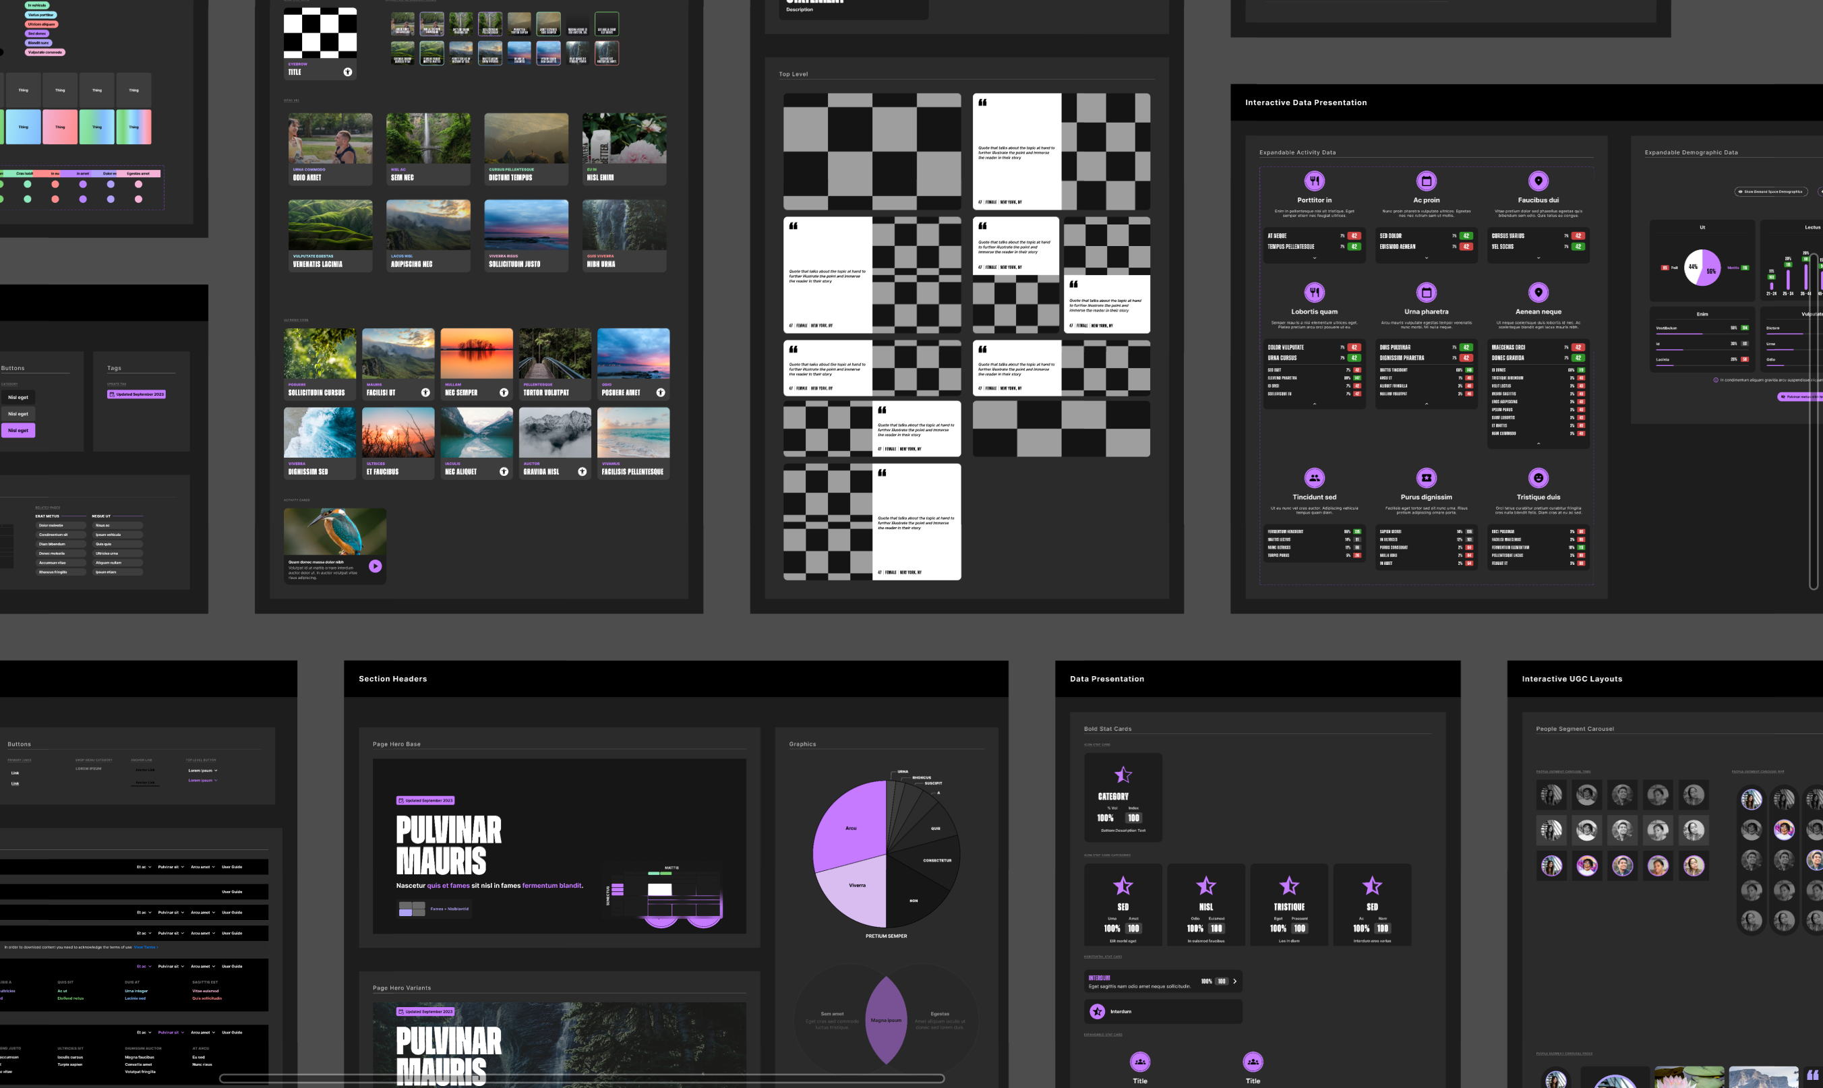The image size is (1823, 1088).
Task: Click the pink Thing gradient swatch
Action: click(60, 127)
